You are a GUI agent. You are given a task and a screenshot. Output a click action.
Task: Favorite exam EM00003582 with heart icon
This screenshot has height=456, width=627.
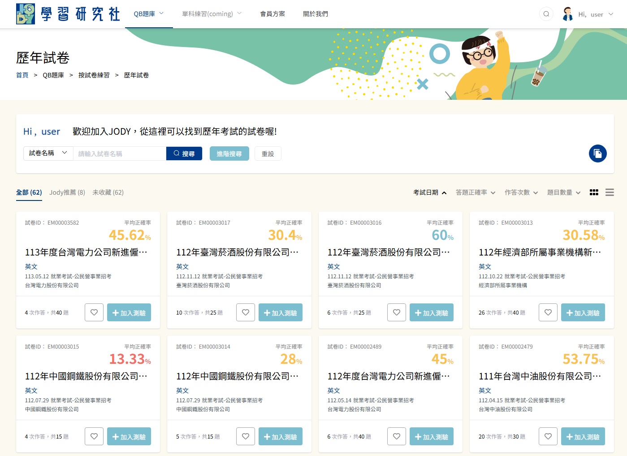coord(94,312)
